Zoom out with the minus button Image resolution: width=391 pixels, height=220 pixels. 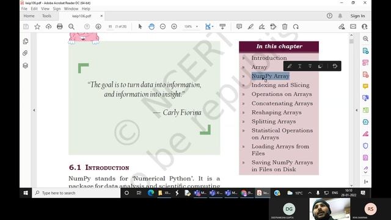click(163, 26)
